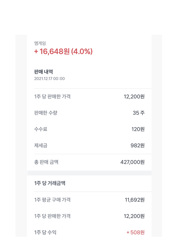The image size is (187, 249).
Task: Select the 427,000원 total sale amount
Action: click(133, 162)
